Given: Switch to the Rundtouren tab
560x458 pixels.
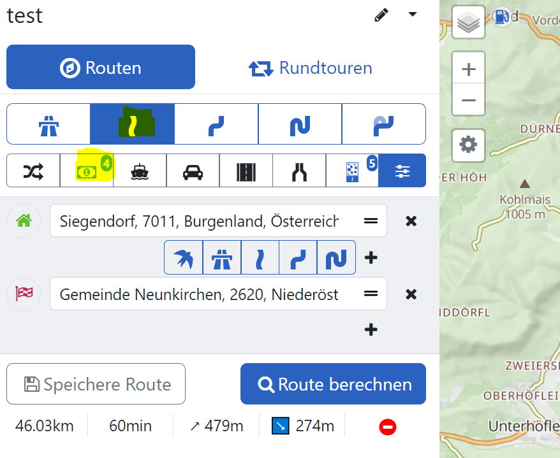Looking at the screenshot, I should tap(311, 68).
